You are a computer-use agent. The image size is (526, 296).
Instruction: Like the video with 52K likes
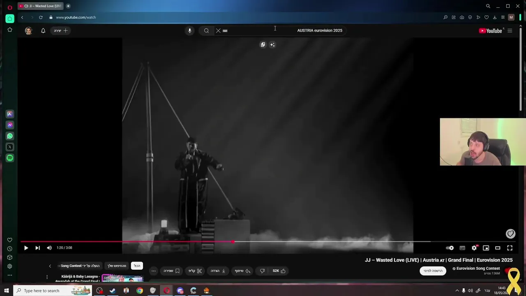click(279, 271)
